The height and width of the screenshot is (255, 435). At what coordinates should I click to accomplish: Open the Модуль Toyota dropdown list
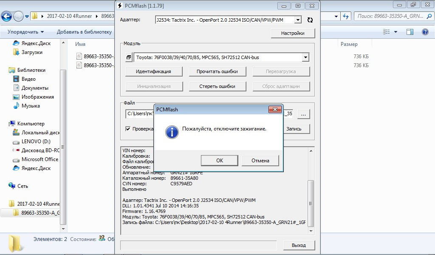click(x=305, y=57)
